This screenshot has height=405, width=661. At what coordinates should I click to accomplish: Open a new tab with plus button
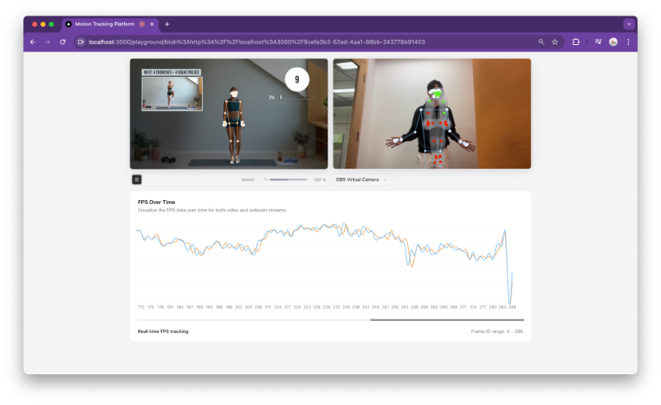[x=167, y=24]
